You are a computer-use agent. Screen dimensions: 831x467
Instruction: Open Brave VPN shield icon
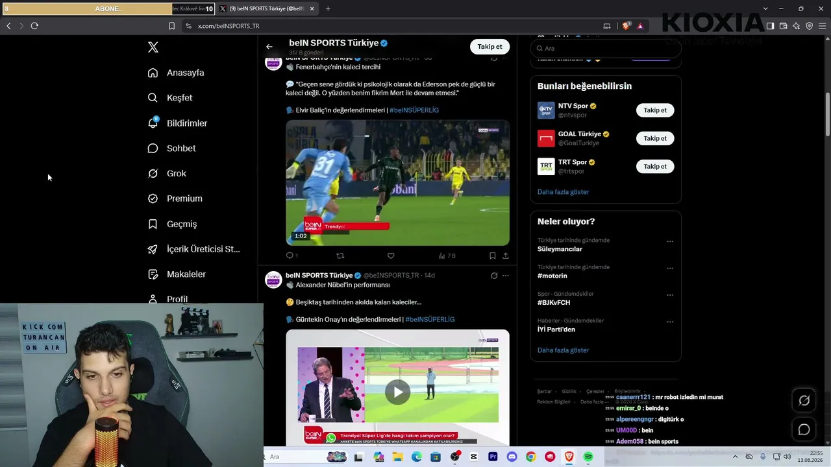click(809, 26)
